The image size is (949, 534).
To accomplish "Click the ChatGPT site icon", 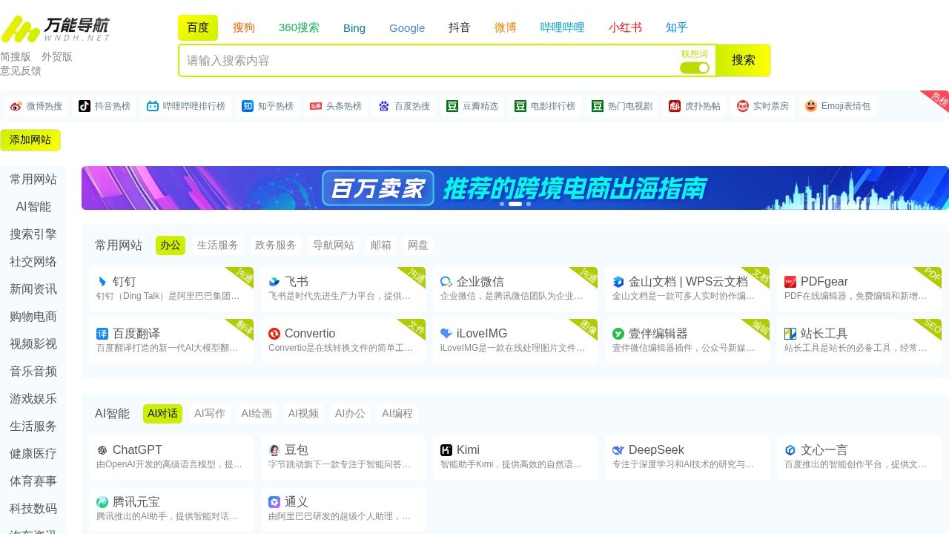I will [x=102, y=450].
